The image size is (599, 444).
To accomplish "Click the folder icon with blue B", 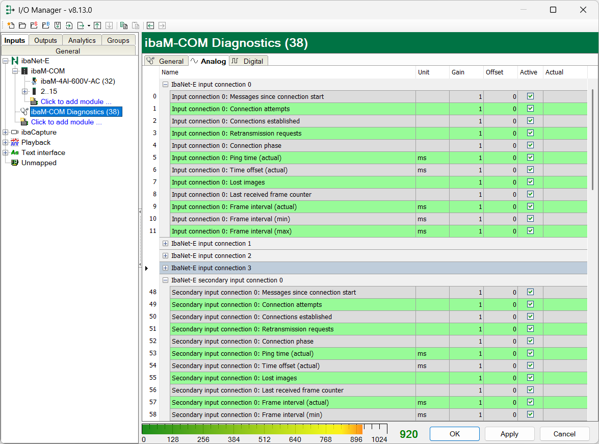I will click(46, 25).
